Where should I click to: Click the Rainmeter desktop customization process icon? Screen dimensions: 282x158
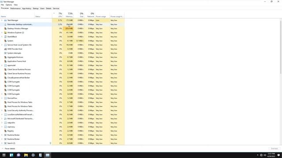tap(5, 25)
